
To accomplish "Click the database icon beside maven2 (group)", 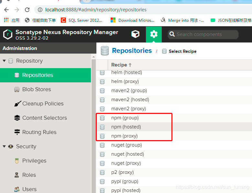I will coord(102,90).
